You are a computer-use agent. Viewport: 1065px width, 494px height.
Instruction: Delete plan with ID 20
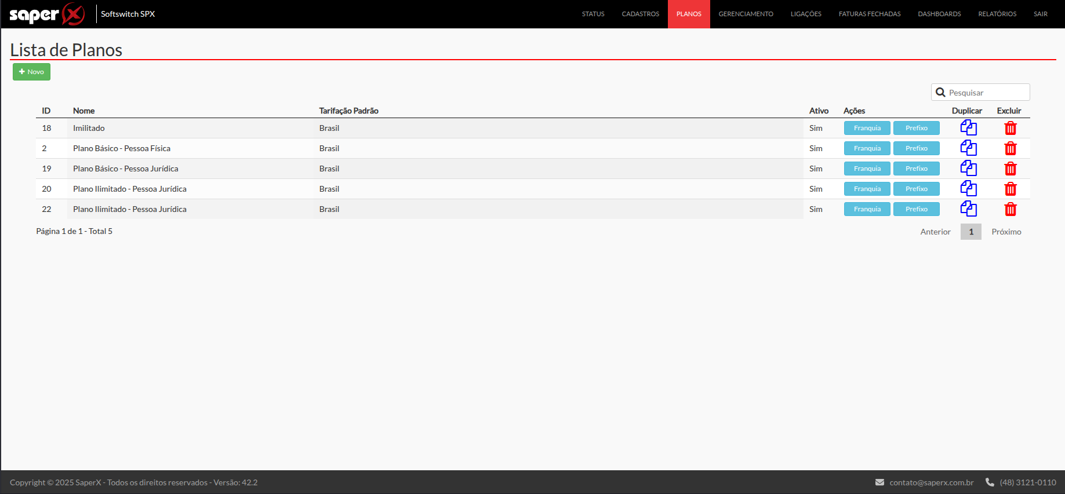point(1011,189)
